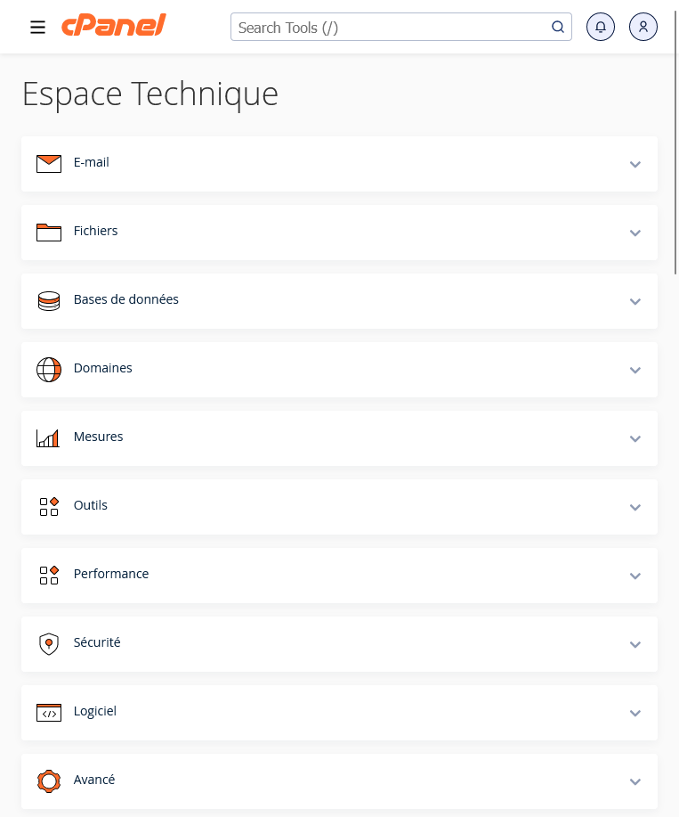Viewport: 679px width, 817px height.
Task: Open the Domaines section label
Action: [102, 368]
